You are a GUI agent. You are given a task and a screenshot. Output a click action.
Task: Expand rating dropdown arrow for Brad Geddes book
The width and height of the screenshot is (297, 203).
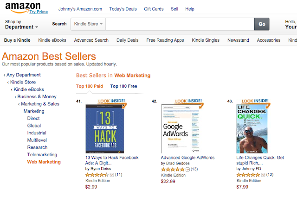pyautogui.click(x=187, y=169)
